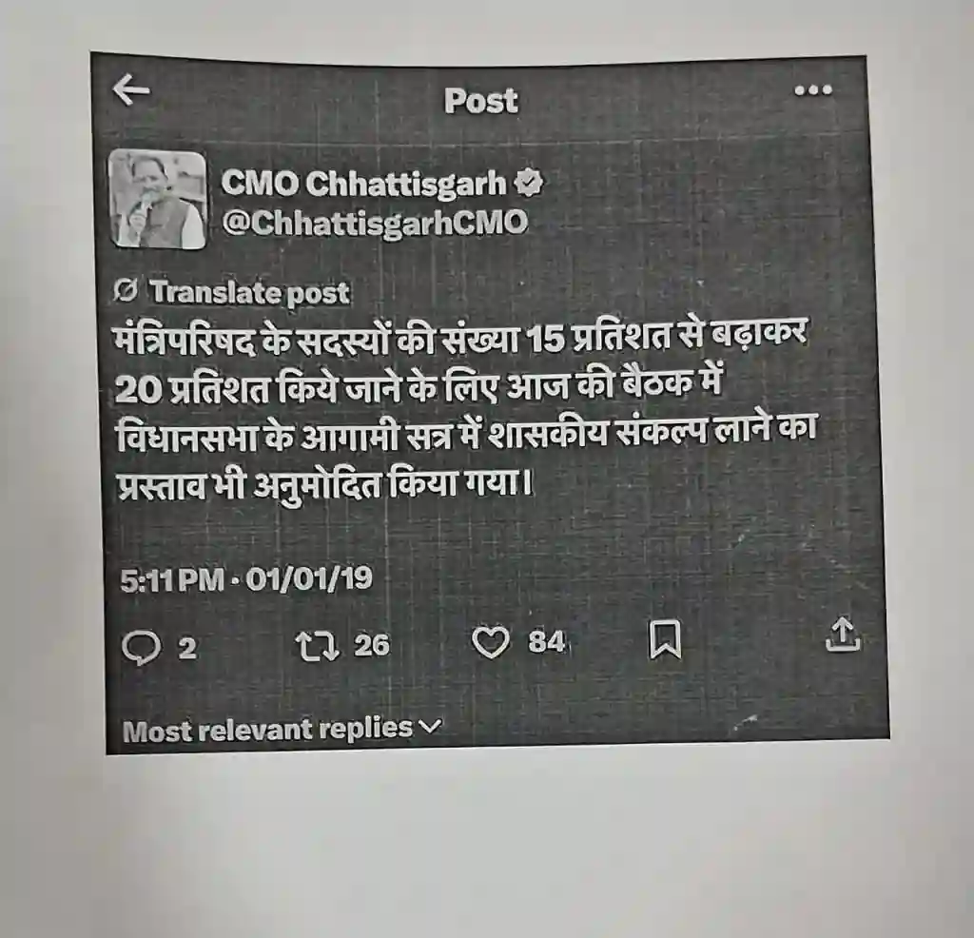
Task: Click the share upload icon
Action: [x=843, y=634]
